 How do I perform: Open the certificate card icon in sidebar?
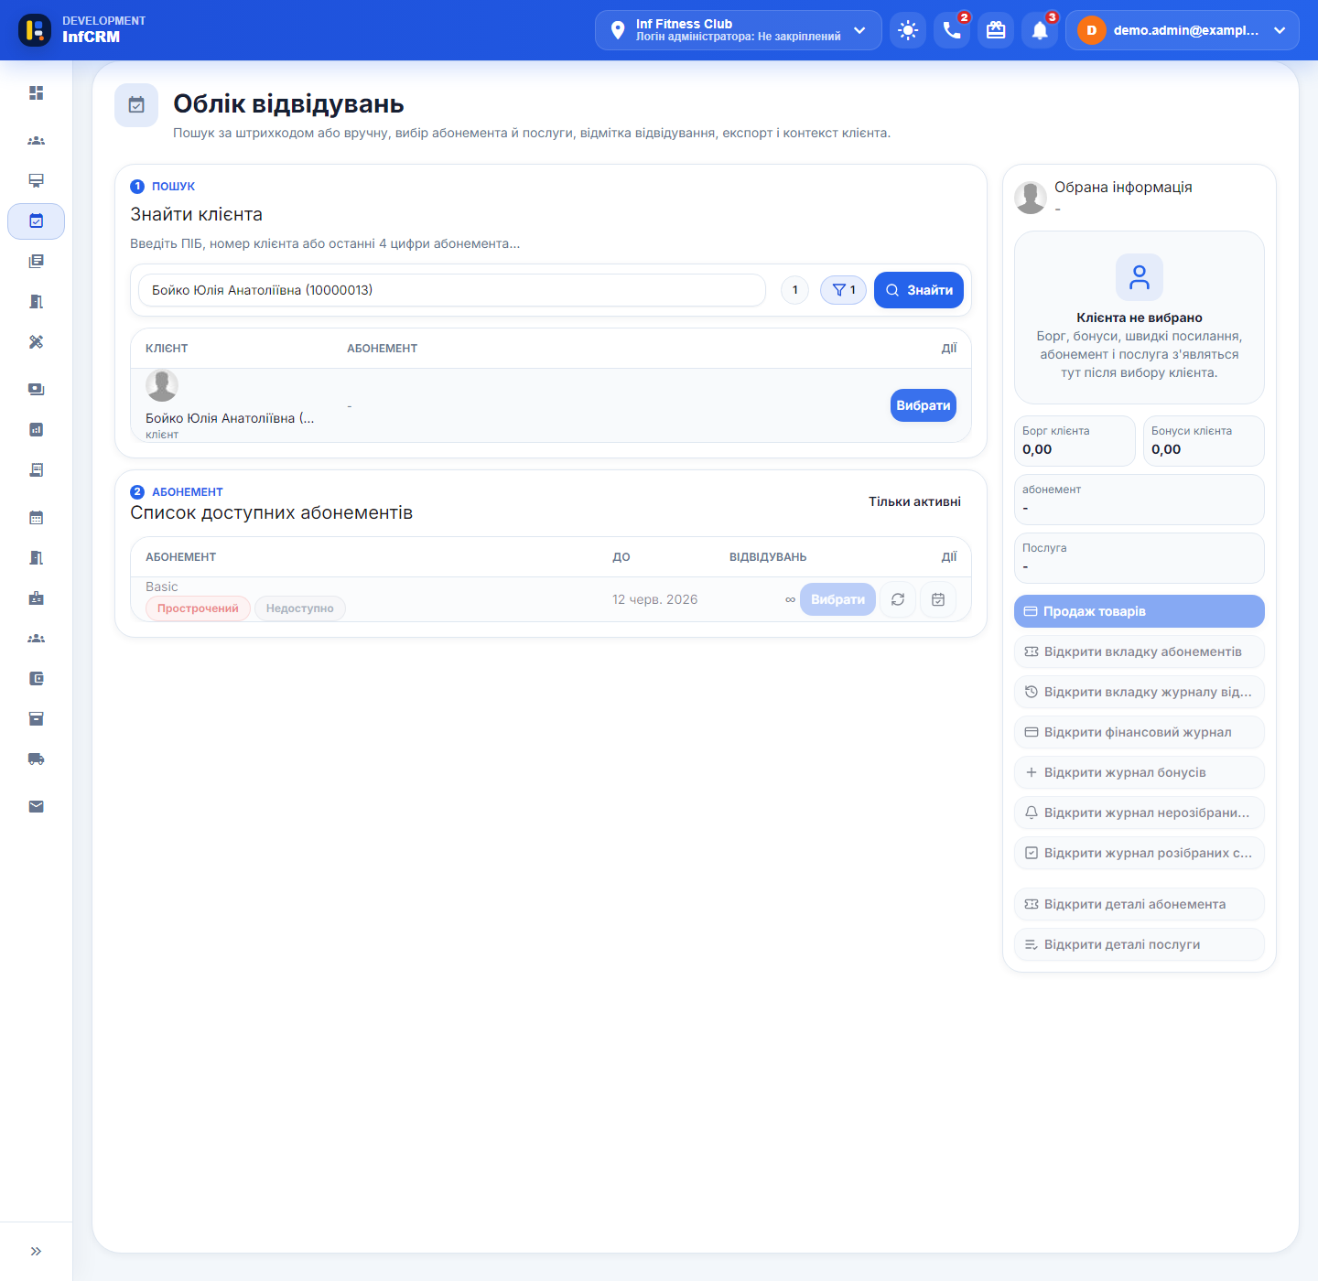[x=36, y=181]
